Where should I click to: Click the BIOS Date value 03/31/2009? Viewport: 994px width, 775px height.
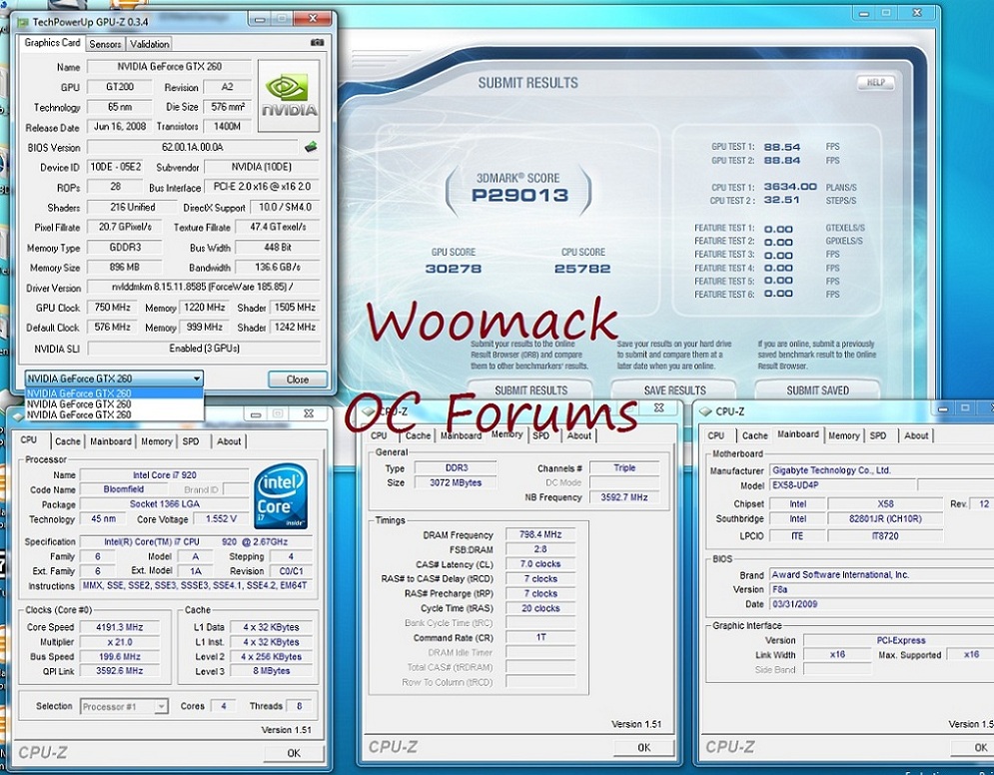[882, 604]
